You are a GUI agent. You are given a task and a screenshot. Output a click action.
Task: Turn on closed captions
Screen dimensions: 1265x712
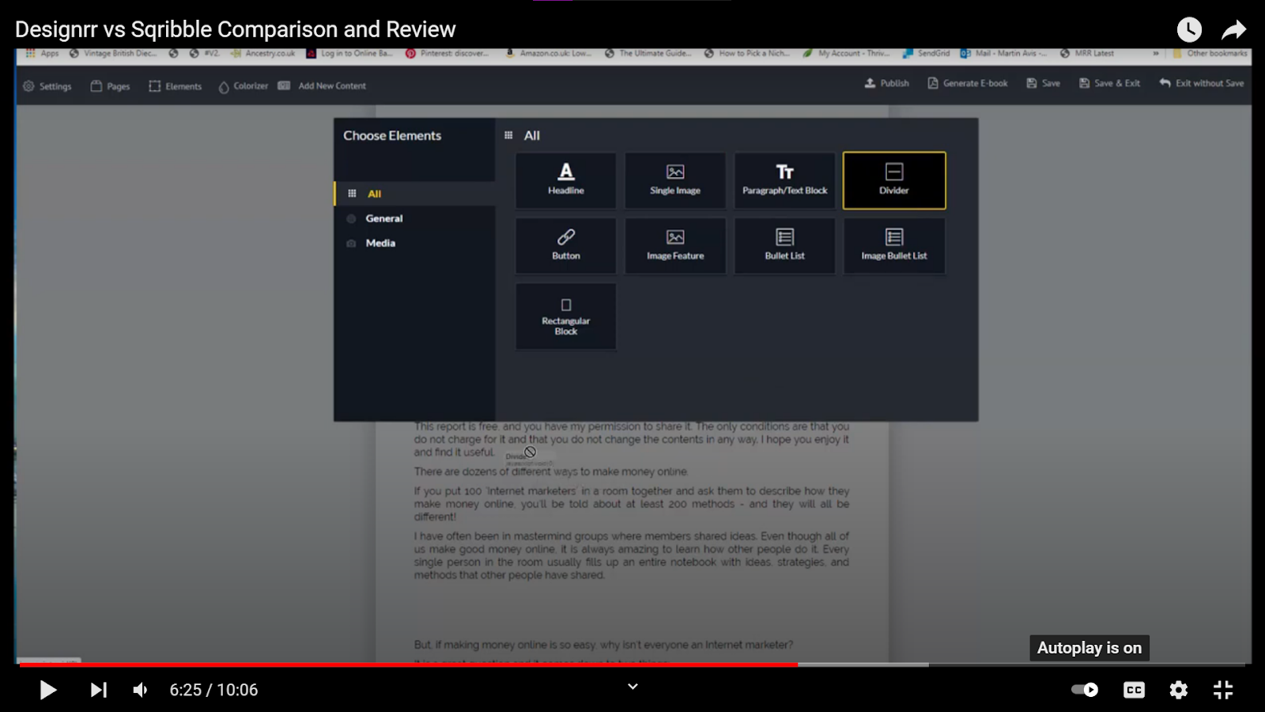click(1134, 690)
